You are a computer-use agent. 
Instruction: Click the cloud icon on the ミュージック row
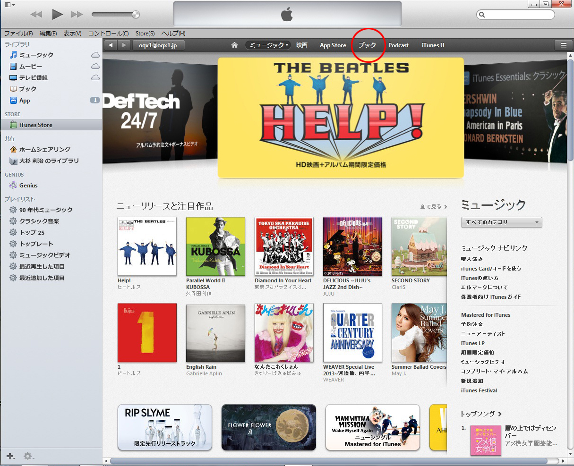pos(95,55)
